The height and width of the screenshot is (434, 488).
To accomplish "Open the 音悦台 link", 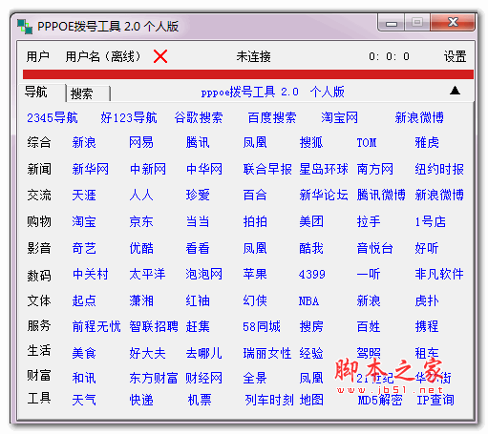I will [374, 248].
